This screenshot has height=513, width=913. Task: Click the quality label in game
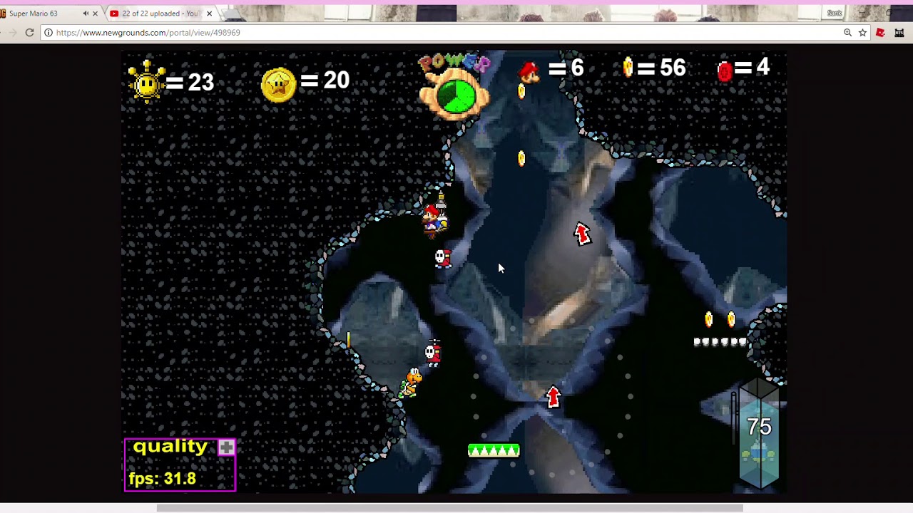[170, 447]
